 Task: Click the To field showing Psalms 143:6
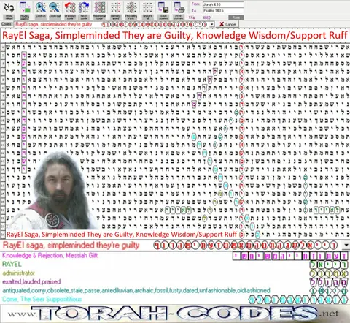pyautogui.click(x=223, y=10)
